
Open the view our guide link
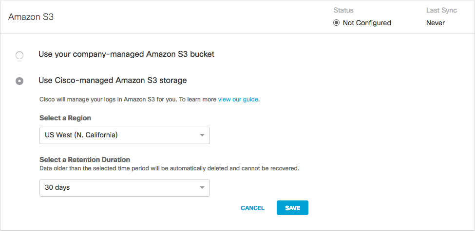(x=238, y=99)
